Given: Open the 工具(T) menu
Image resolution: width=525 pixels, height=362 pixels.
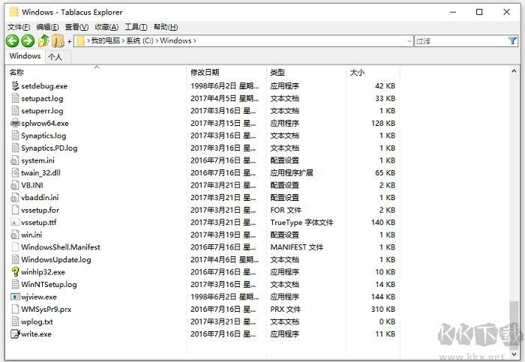Looking at the screenshot, I should (x=136, y=27).
